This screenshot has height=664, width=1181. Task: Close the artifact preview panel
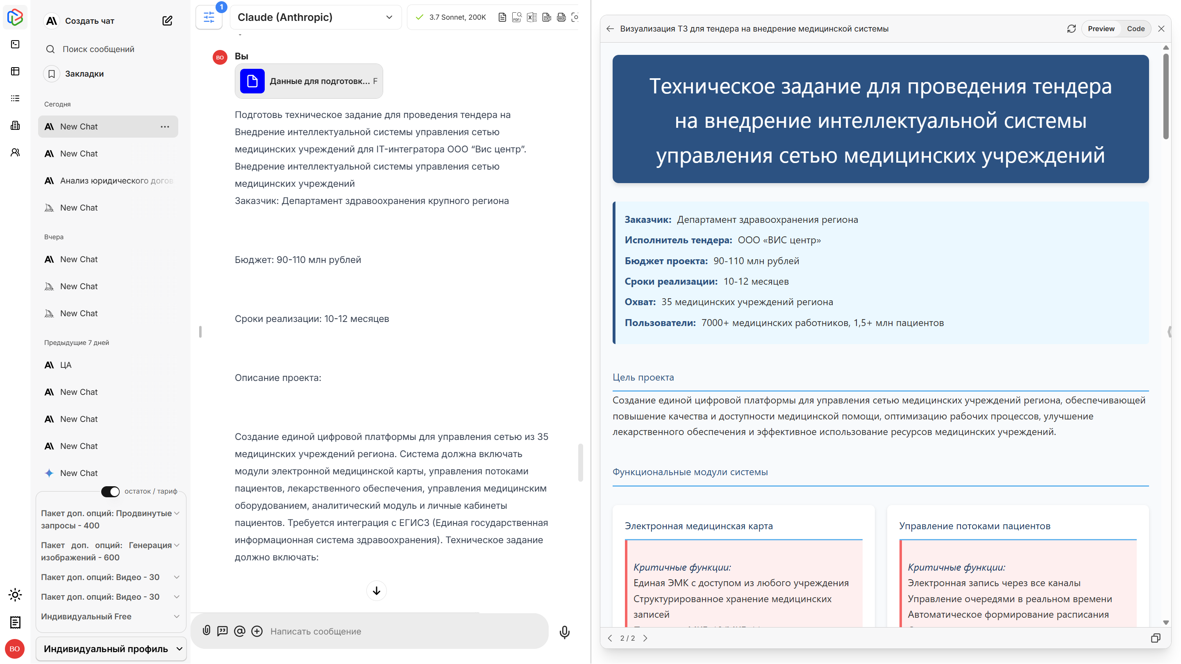click(1161, 29)
